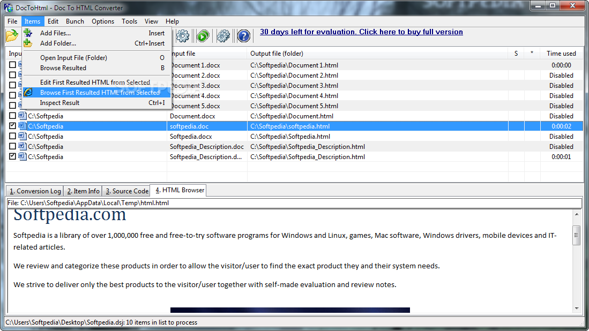
Task: Click the blue question mark help icon
Action: [244, 36]
